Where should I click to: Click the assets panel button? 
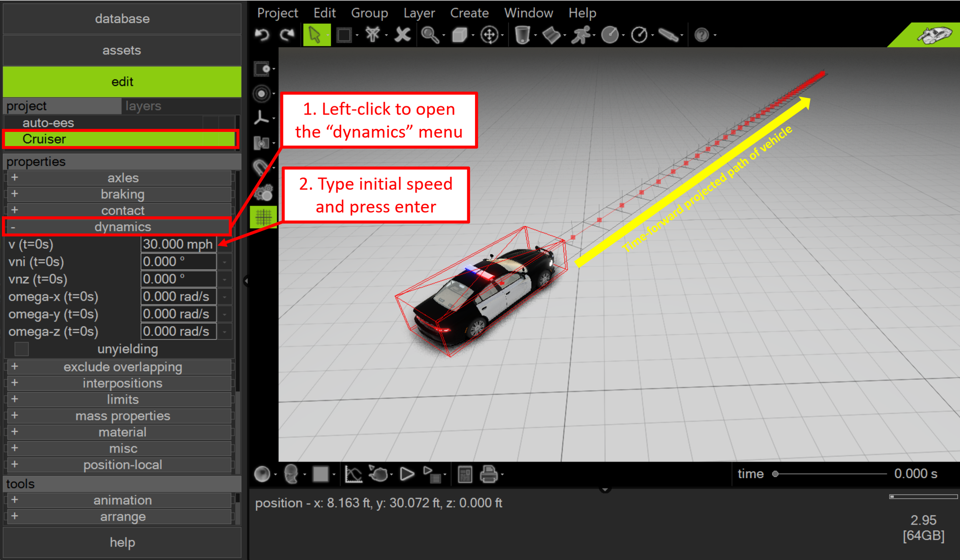pos(122,50)
